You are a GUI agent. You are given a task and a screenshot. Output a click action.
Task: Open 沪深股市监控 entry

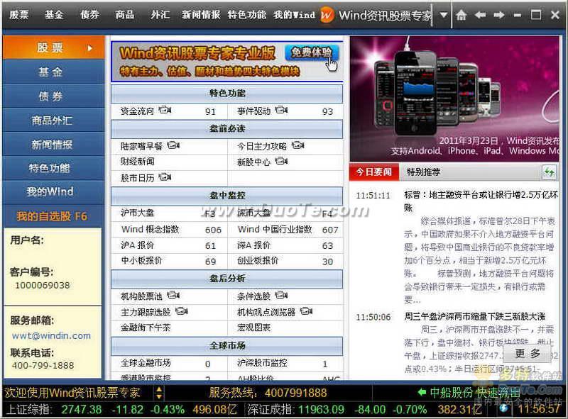pos(262,362)
